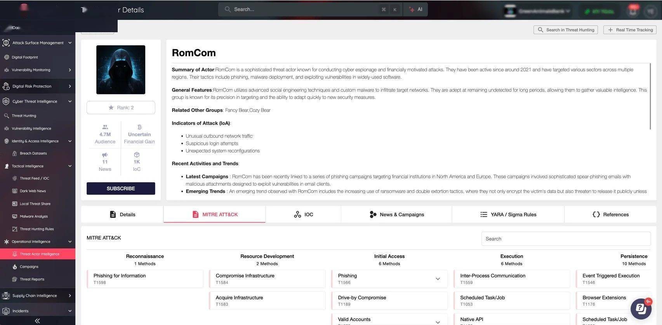Click Local Threat Share icon

pos(14,203)
